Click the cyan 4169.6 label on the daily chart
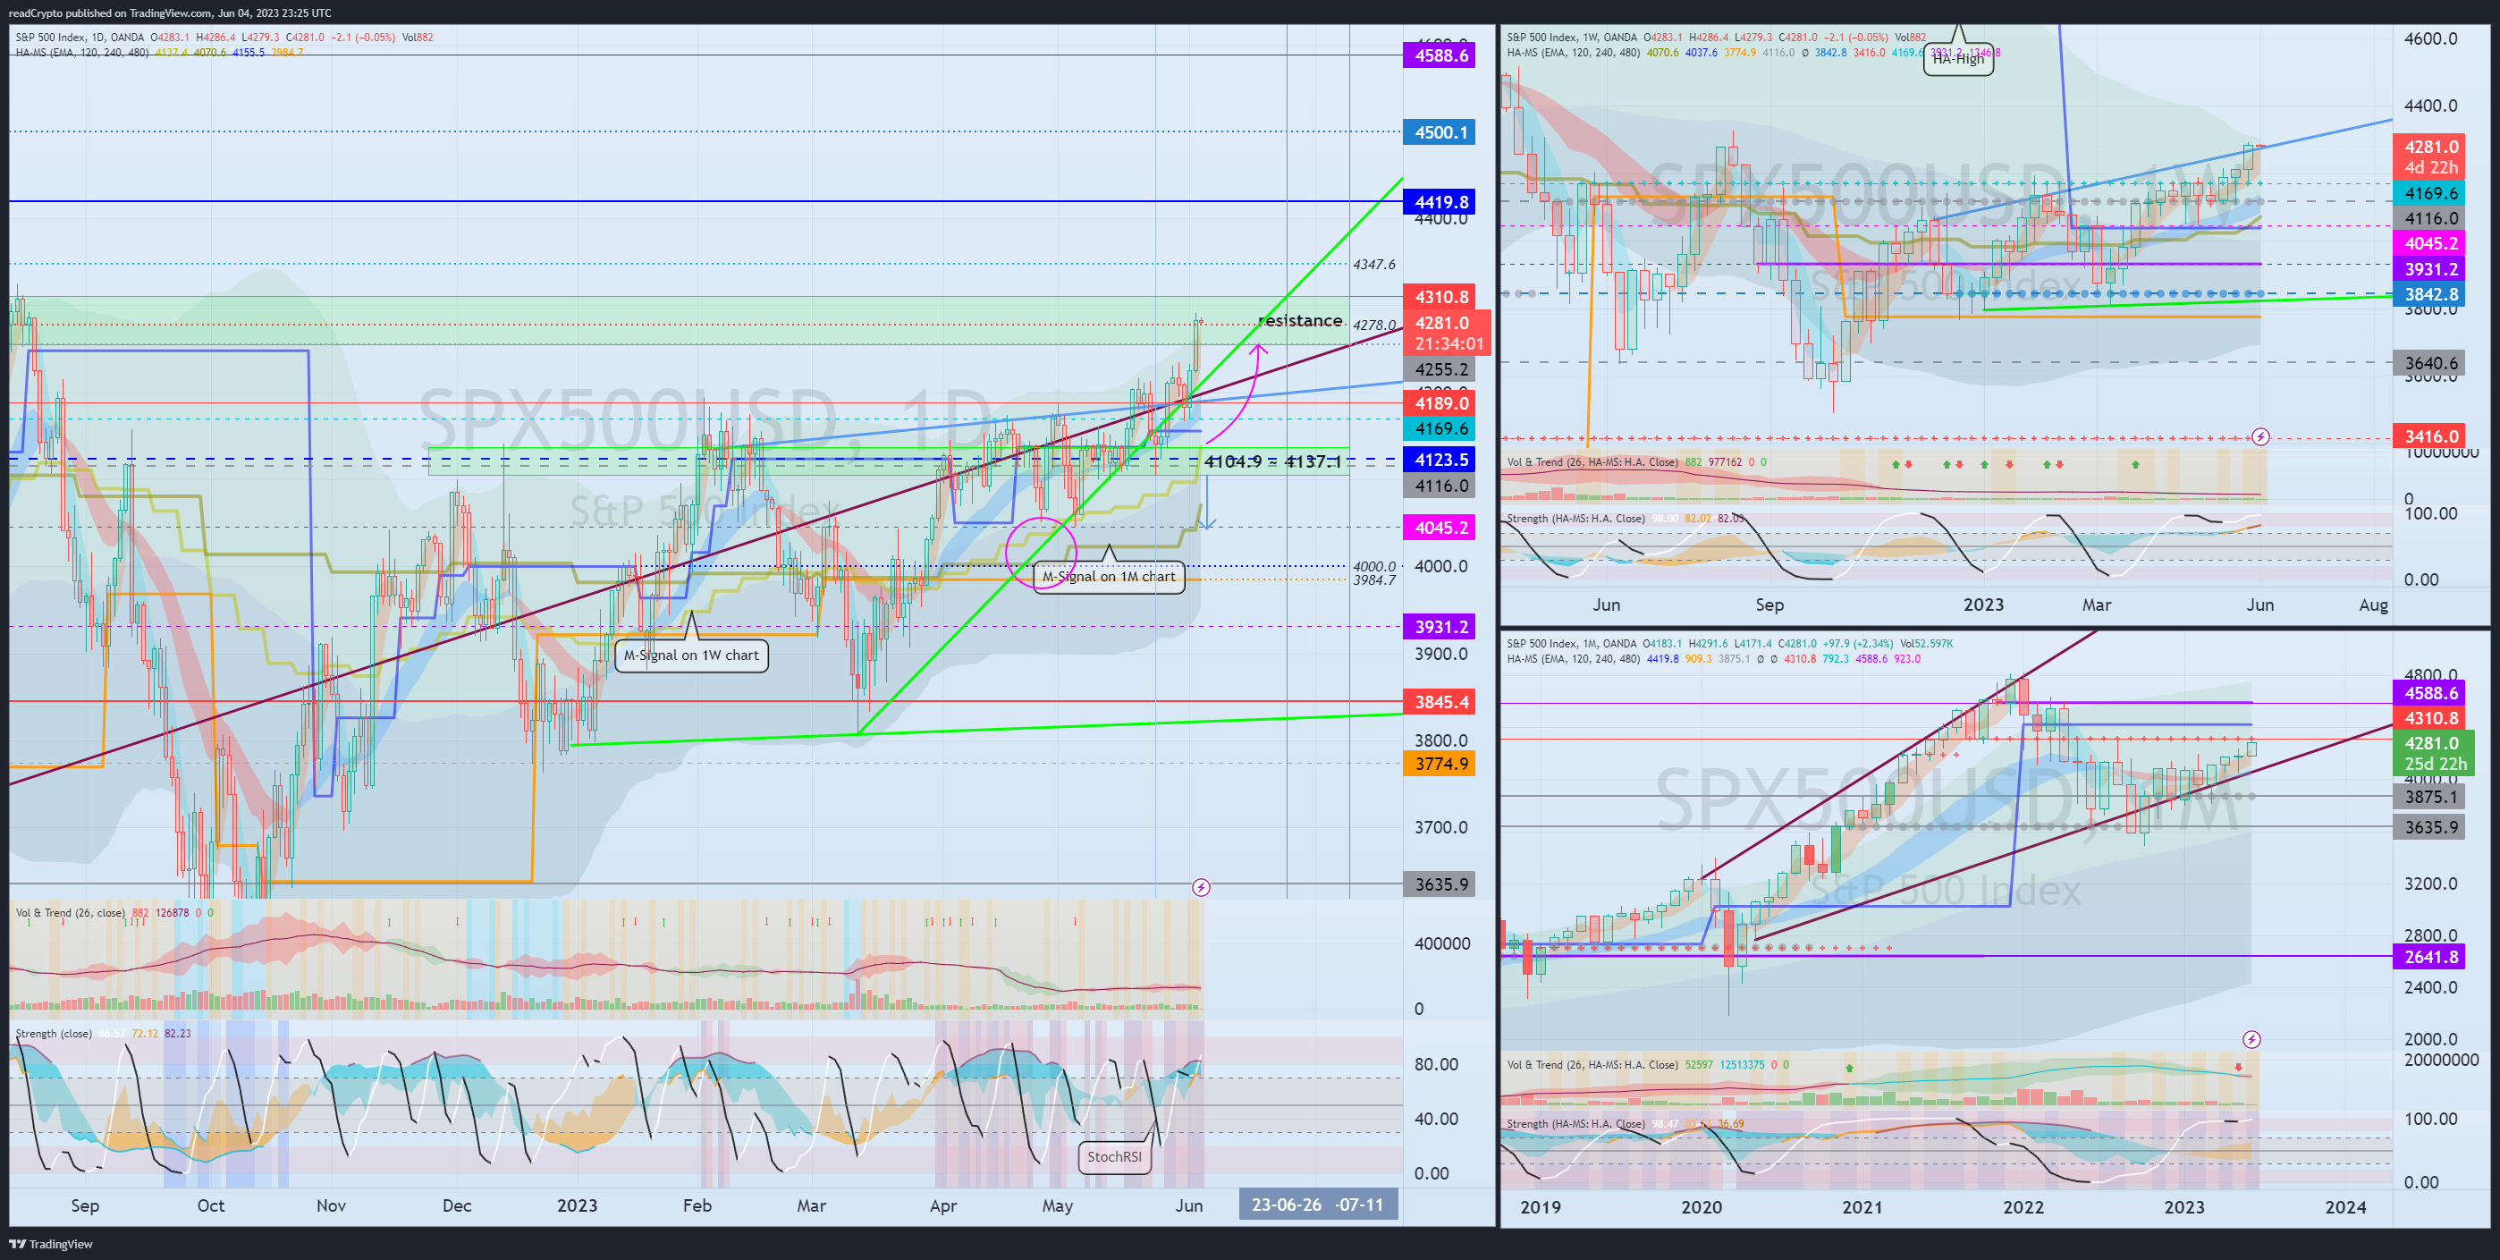This screenshot has height=1260, width=2500. point(1441,428)
